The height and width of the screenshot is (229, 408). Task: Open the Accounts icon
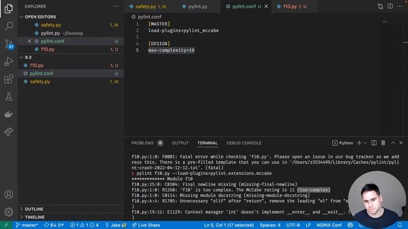click(x=8, y=195)
